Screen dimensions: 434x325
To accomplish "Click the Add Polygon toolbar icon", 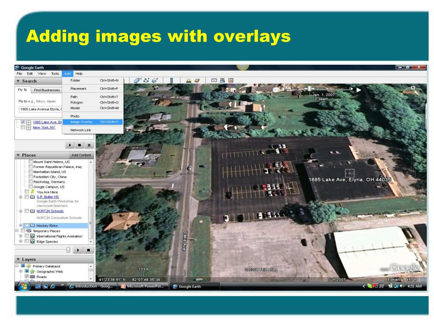I will coord(138,80).
